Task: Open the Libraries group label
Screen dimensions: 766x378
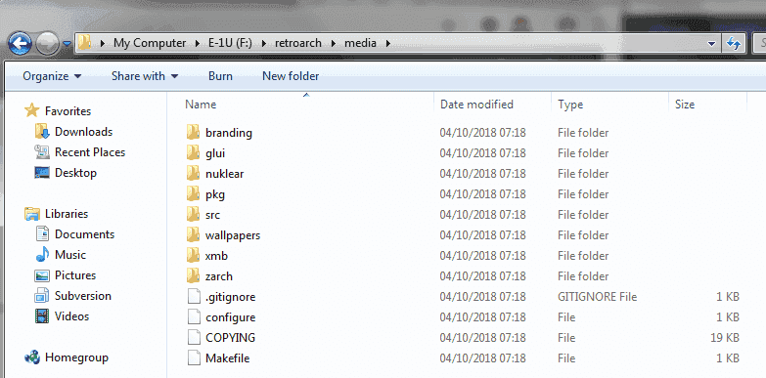Action: 67,214
